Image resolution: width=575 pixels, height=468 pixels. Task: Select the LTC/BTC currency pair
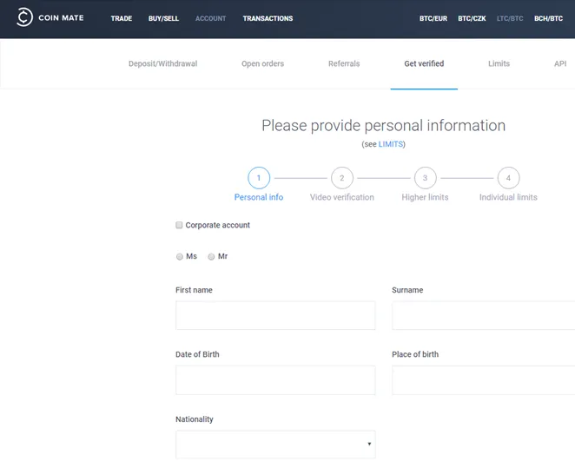pos(510,18)
